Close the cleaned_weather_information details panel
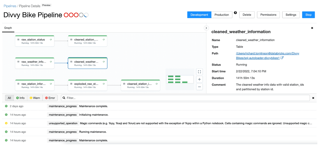The width and height of the screenshot is (320, 149). (312, 28)
